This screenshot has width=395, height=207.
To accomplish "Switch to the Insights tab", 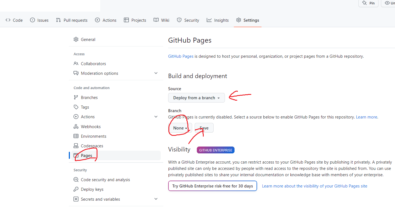I will tap(218, 20).
